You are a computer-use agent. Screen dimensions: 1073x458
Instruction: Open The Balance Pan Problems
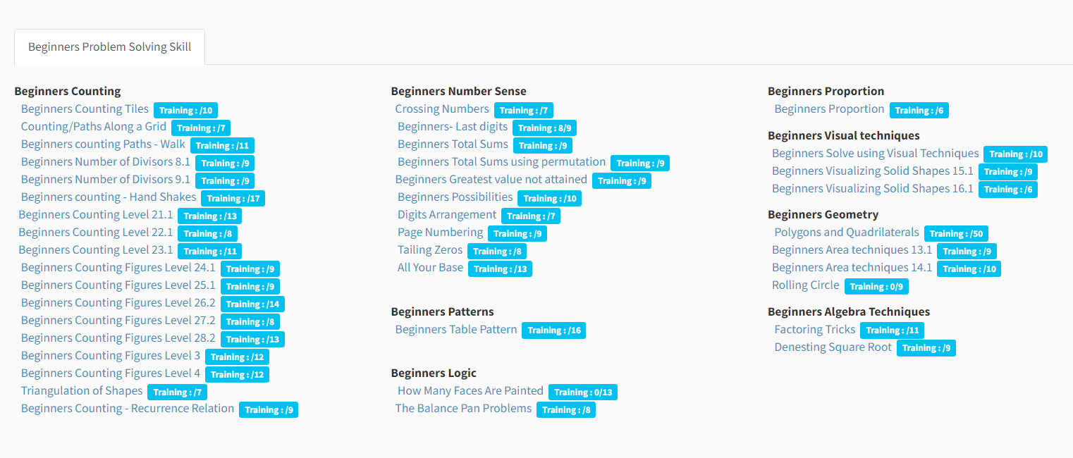(x=463, y=409)
